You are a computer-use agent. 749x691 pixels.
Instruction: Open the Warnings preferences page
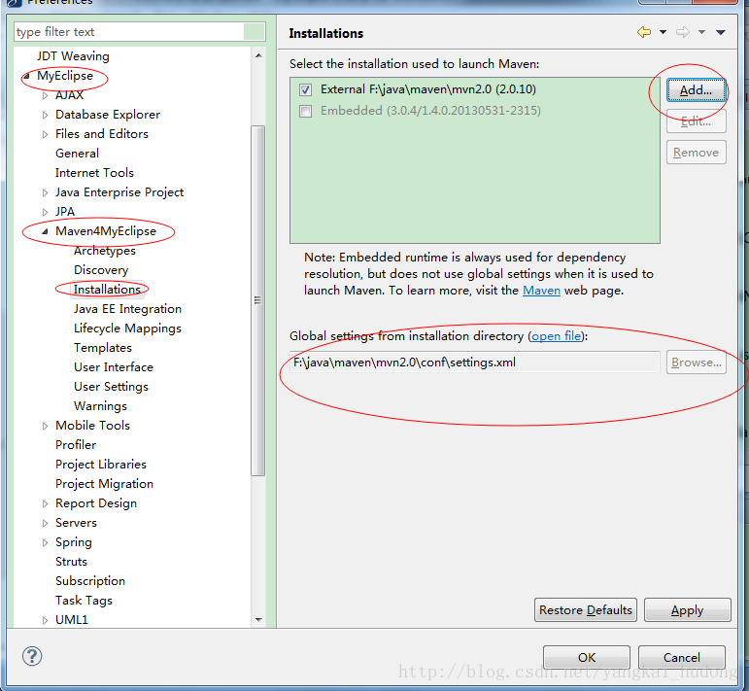coord(100,406)
